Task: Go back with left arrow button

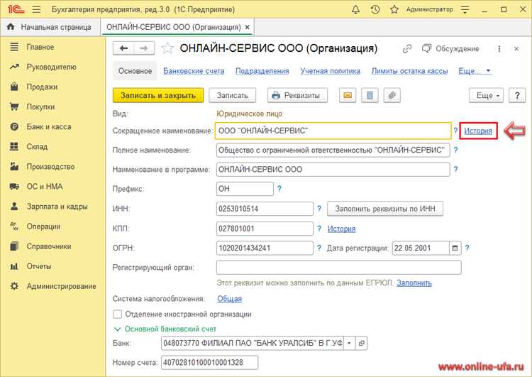Action: [123, 48]
